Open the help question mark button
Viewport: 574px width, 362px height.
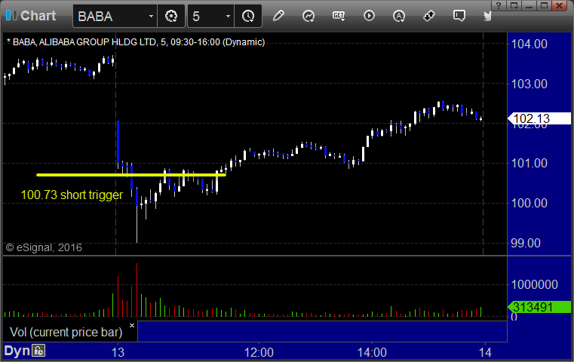[499, 5]
